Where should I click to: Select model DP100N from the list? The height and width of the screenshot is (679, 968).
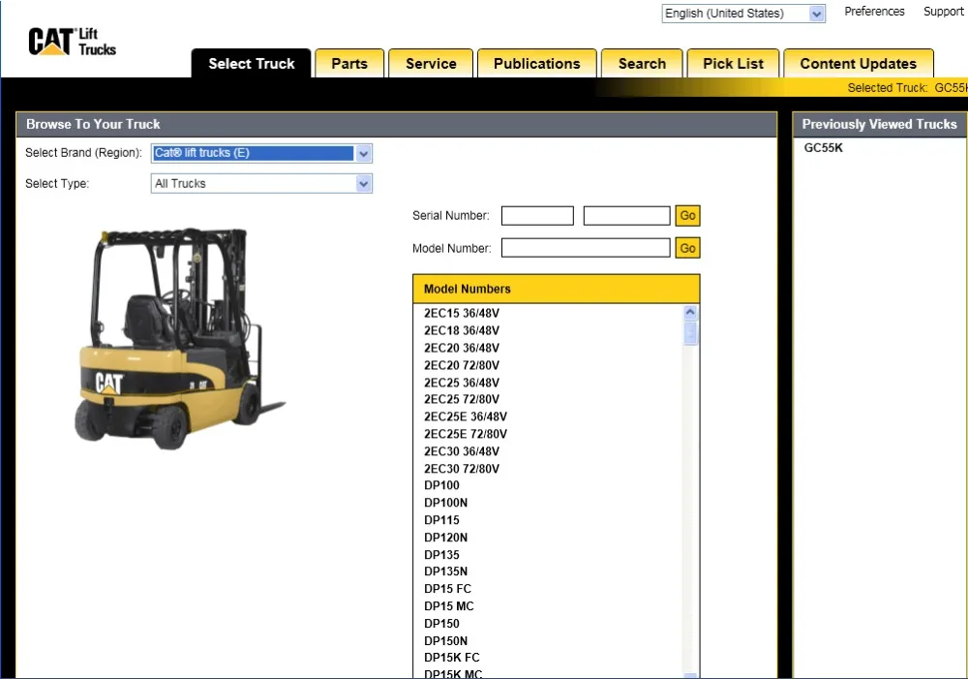445,503
